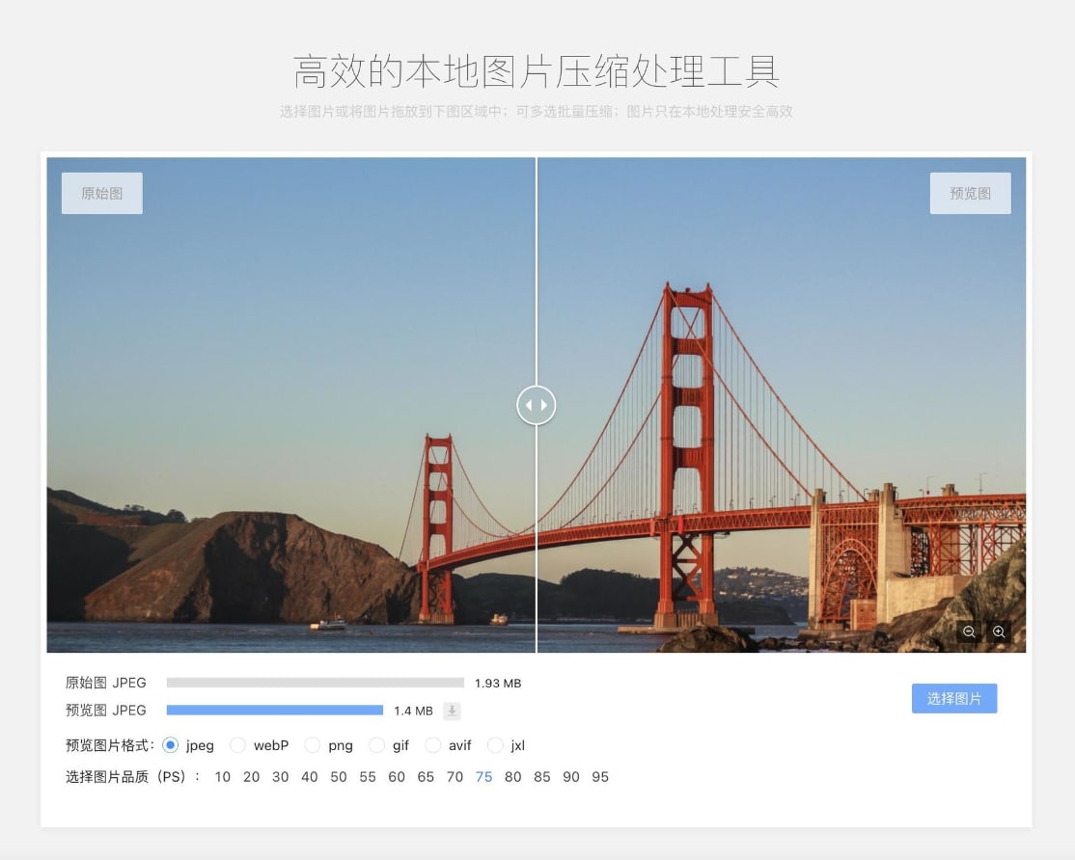The width and height of the screenshot is (1075, 860).
Task: Set image quality to 80
Action: point(512,777)
